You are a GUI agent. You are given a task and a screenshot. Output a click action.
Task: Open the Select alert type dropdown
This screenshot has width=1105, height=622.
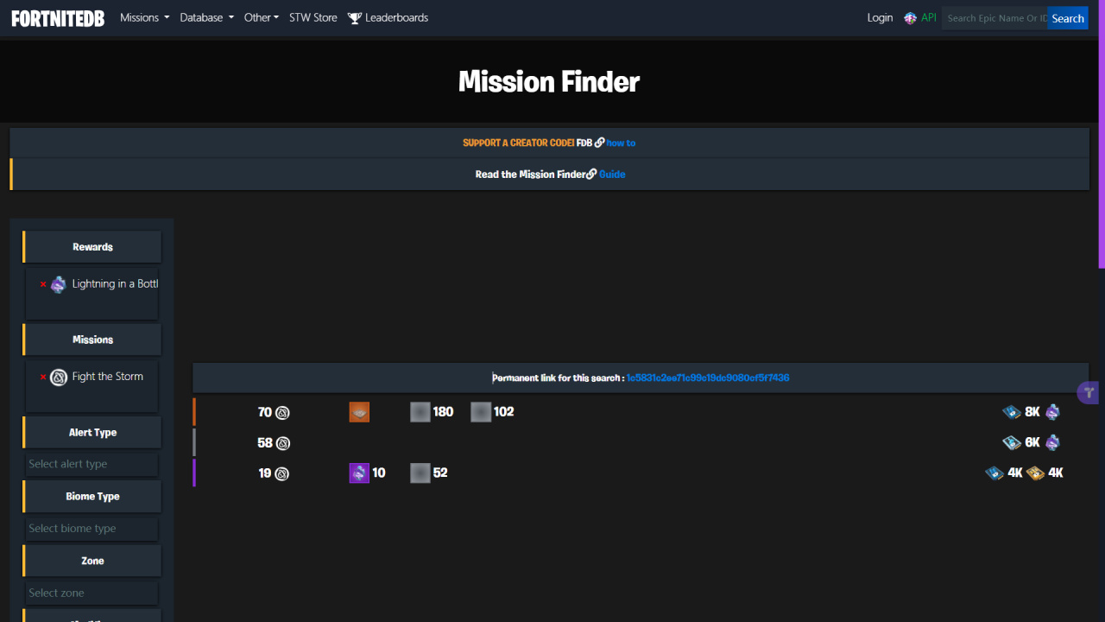pos(92,464)
